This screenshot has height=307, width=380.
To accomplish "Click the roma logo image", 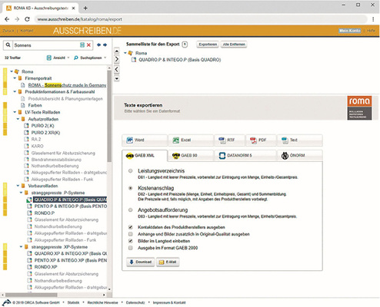I will pyautogui.click(x=359, y=107).
